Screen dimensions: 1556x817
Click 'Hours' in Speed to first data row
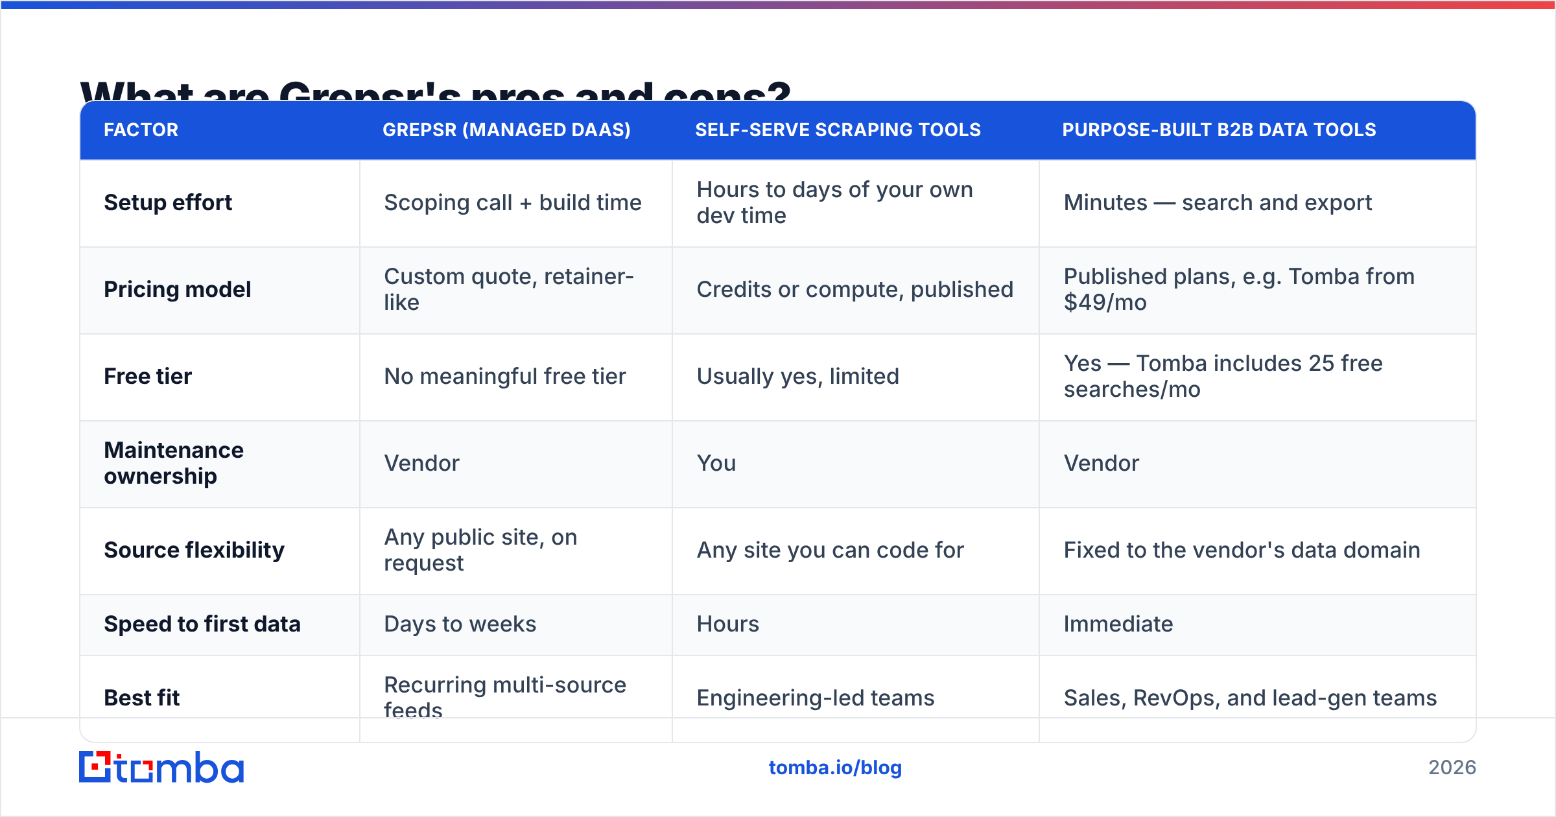[727, 624]
